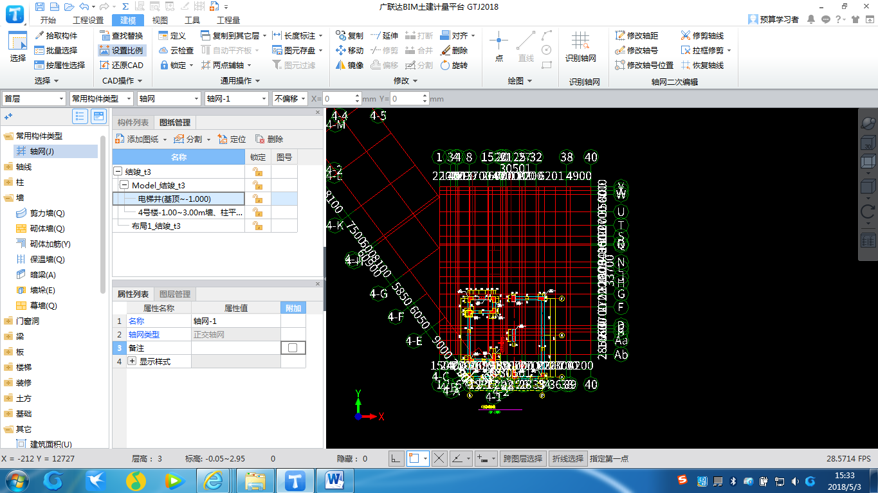Viewport: 878px width, 493px height.
Task: Toggle lock for 结竣_t3 drawing
Action: coord(257,172)
